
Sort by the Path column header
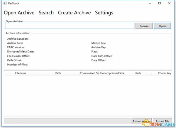click(58, 73)
